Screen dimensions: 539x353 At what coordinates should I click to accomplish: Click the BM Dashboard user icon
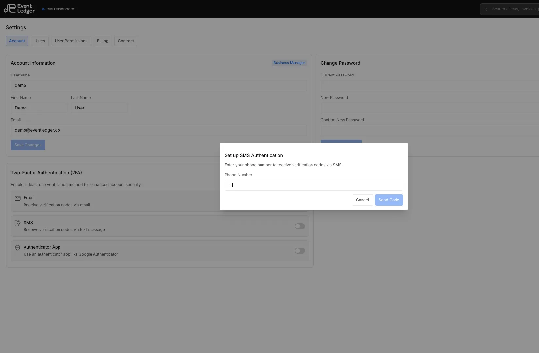(x=43, y=9)
